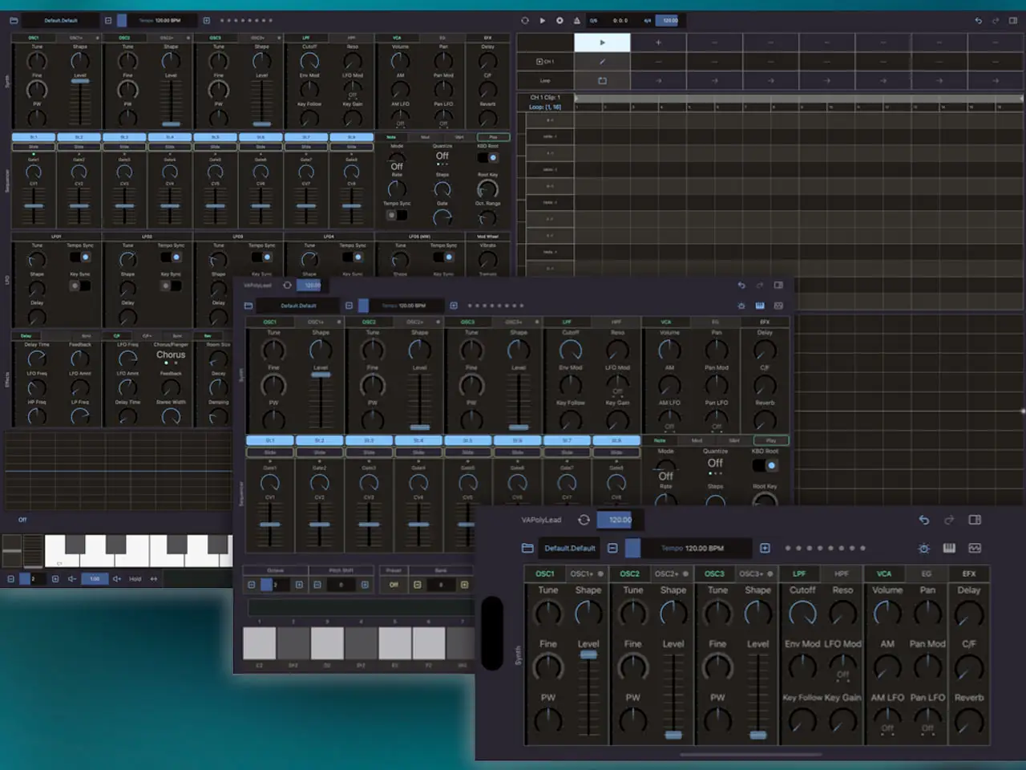Open Default.Default preset selector in top-left window
Screen dimensions: 1026x770
61,20
